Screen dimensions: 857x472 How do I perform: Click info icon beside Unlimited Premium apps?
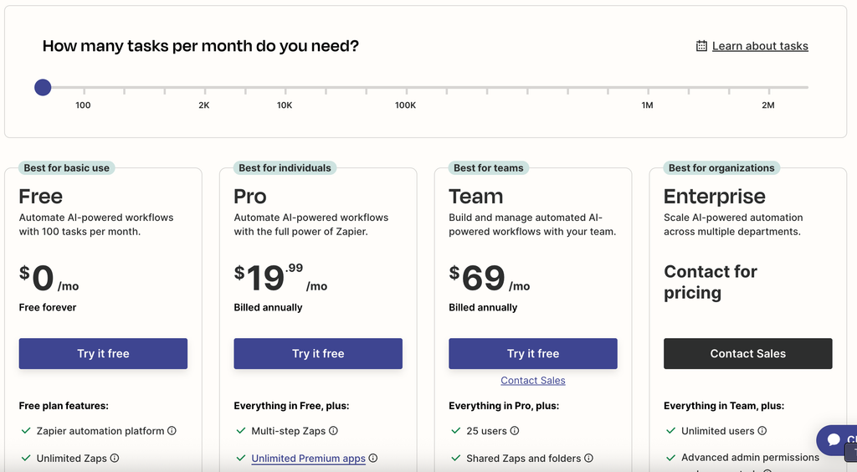[372, 458]
